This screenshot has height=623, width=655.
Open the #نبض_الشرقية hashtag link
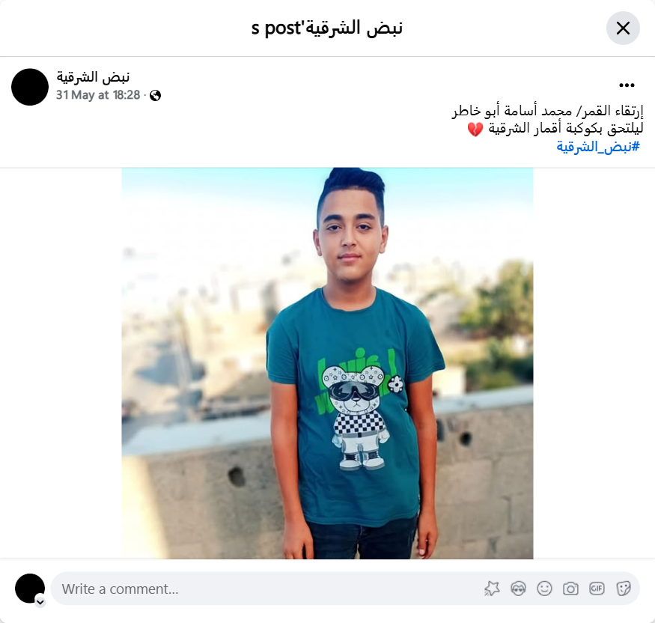point(598,147)
